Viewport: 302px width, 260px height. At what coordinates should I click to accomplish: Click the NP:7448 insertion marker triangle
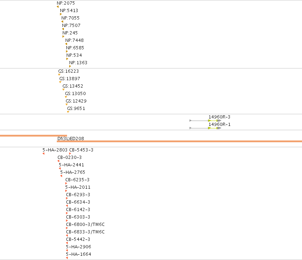[x=66, y=44]
